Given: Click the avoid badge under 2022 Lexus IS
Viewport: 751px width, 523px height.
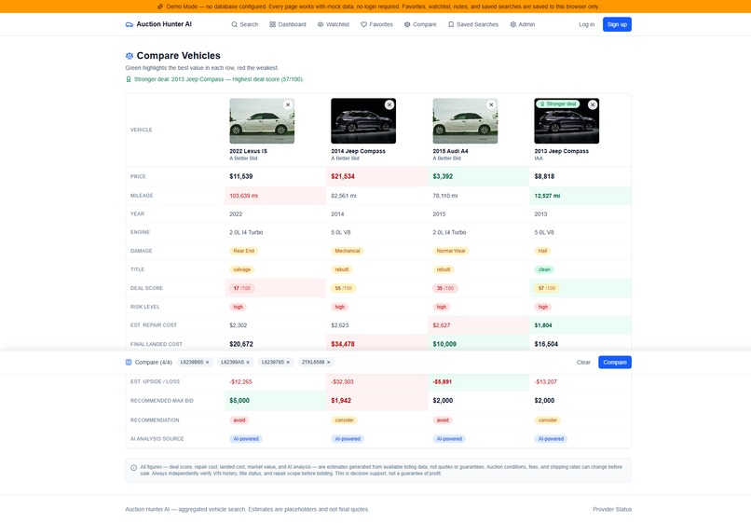Looking at the screenshot, I should 239,420.
